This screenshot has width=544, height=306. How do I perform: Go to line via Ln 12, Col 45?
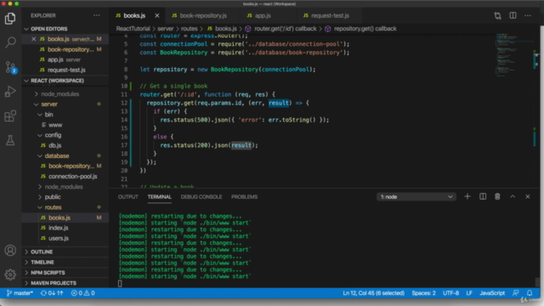pyautogui.click(x=374, y=293)
